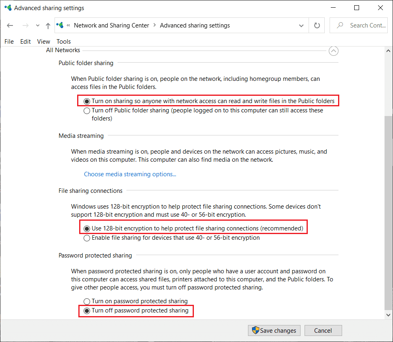Refresh the Advanced sharing settings page
Image resolution: width=393 pixels, height=342 pixels.
coord(317,25)
